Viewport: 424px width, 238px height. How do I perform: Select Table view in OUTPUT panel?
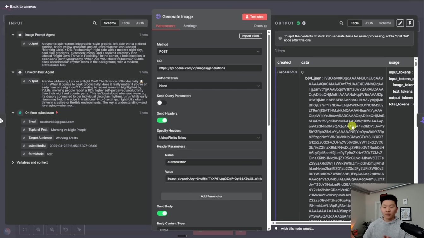point(355,23)
